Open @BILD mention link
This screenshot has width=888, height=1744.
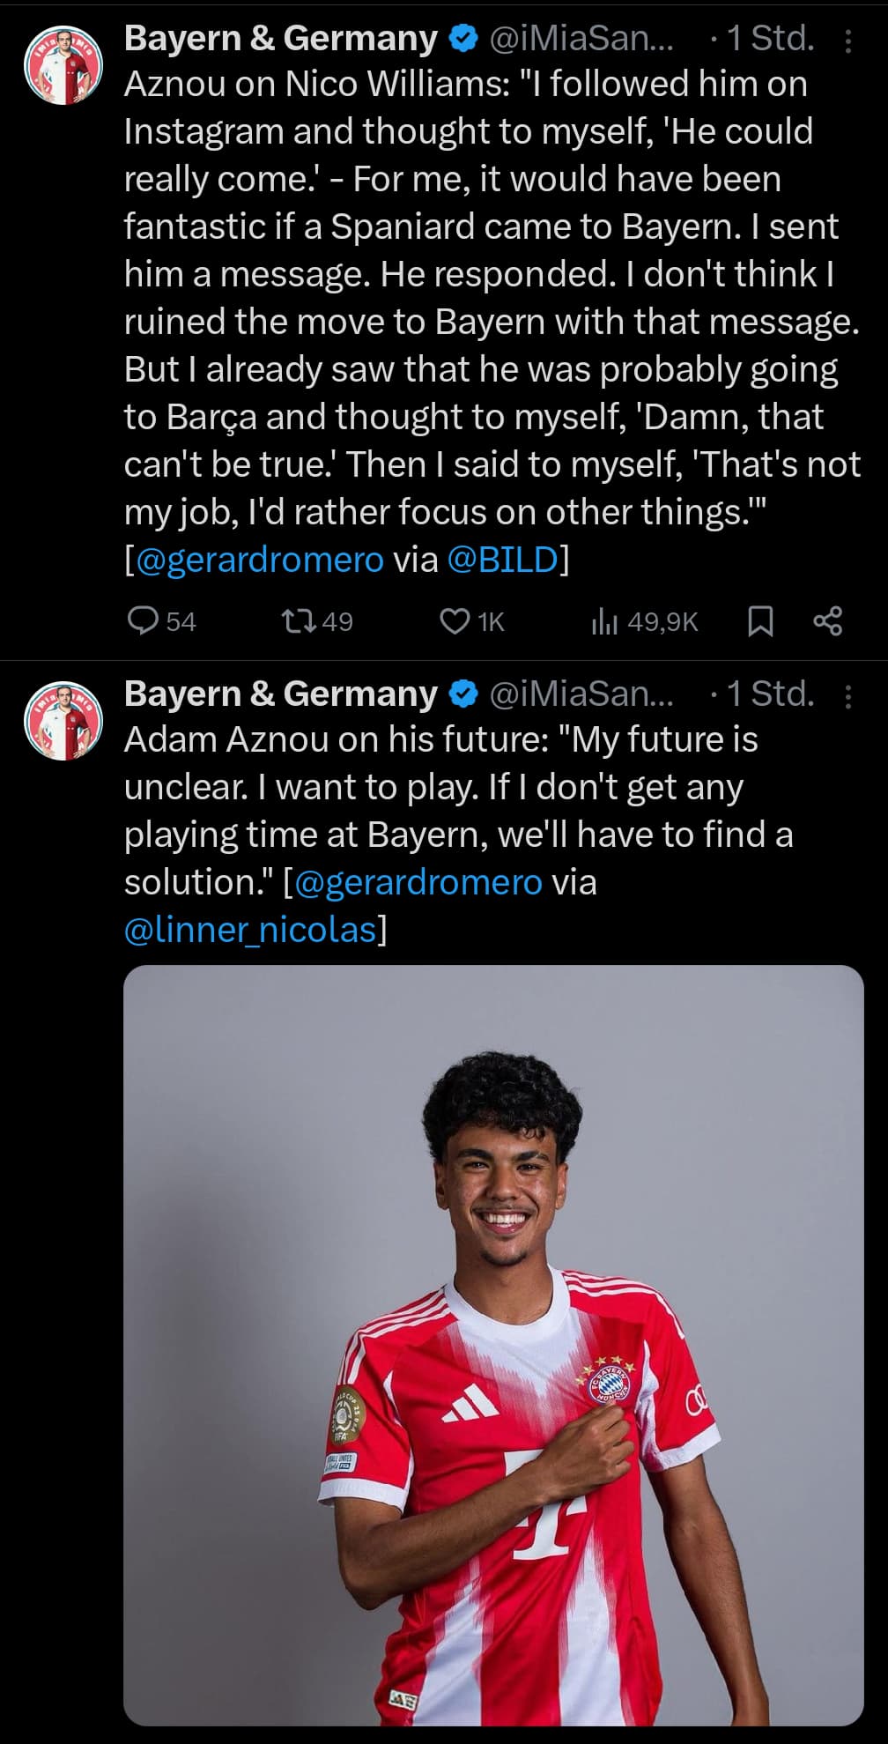[x=503, y=560]
